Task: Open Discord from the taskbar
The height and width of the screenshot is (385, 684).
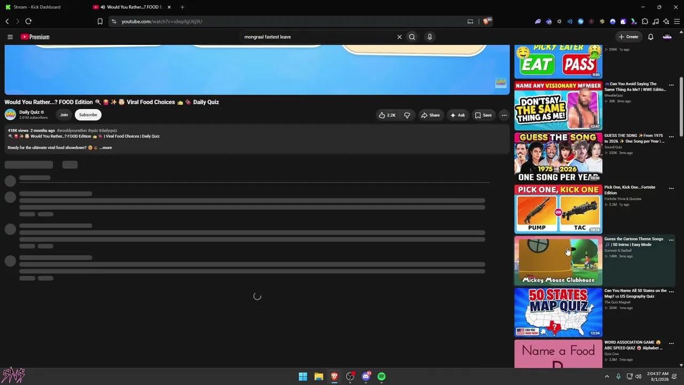Action: point(366,376)
